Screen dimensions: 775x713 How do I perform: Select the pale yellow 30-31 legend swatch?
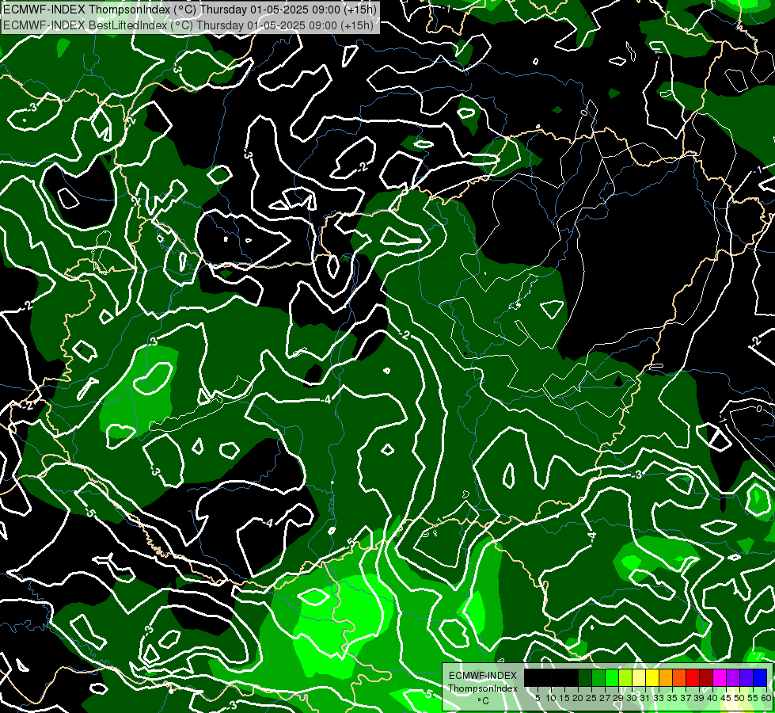[639, 678]
